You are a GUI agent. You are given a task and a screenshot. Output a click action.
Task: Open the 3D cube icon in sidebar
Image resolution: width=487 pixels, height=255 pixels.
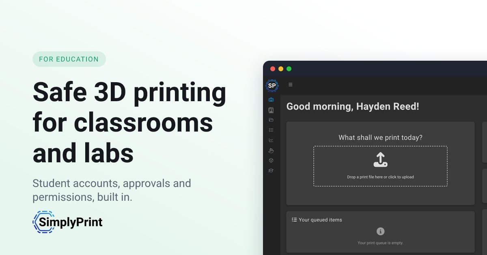click(271, 160)
